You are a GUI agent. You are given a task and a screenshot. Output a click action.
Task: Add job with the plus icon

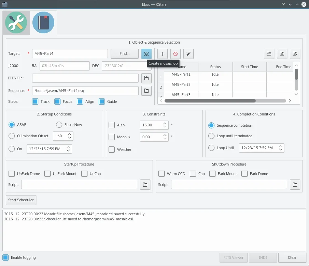(x=163, y=54)
